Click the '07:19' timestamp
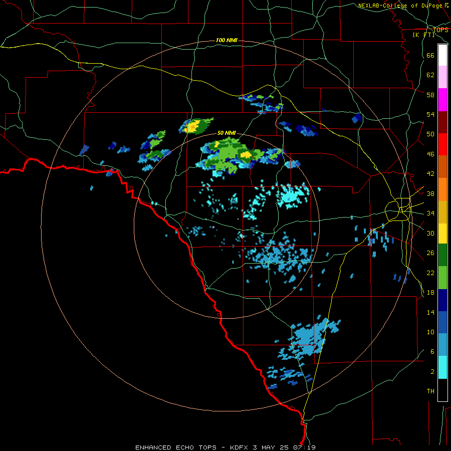The image size is (451, 451). coord(305,447)
